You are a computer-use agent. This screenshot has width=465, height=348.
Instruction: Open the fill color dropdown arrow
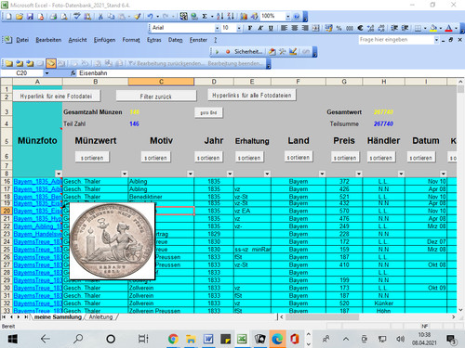(440, 28)
